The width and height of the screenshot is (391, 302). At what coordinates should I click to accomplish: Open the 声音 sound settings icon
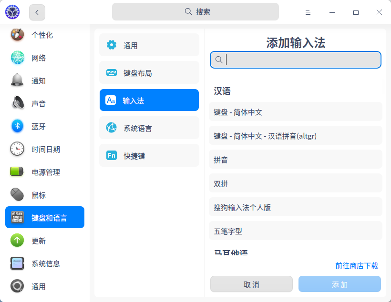click(x=17, y=103)
